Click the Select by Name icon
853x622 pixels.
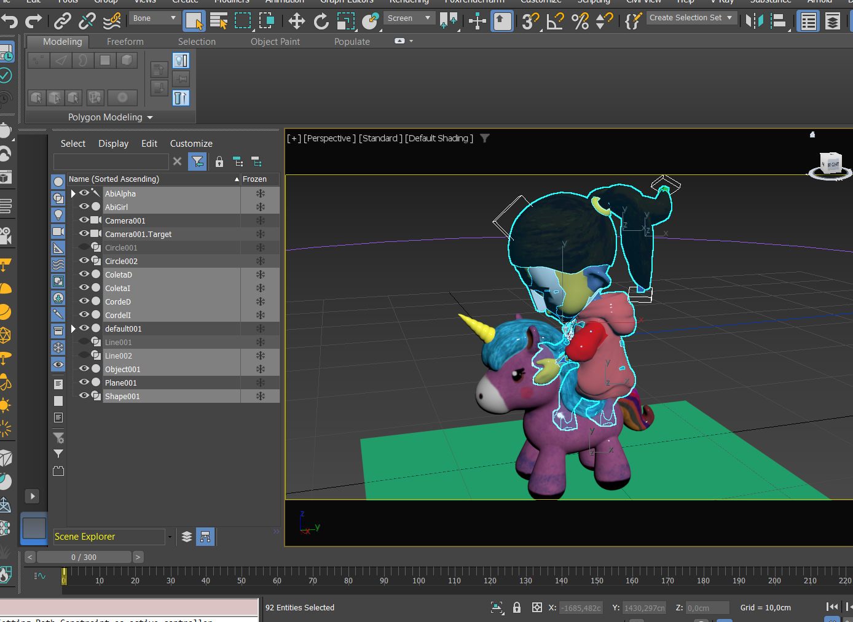click(x=219, y=21)
